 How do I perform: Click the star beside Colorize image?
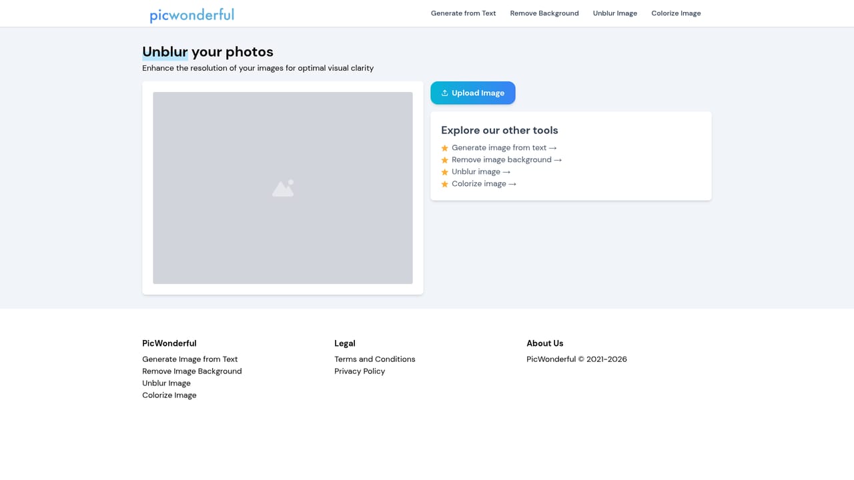pos(444,184)
